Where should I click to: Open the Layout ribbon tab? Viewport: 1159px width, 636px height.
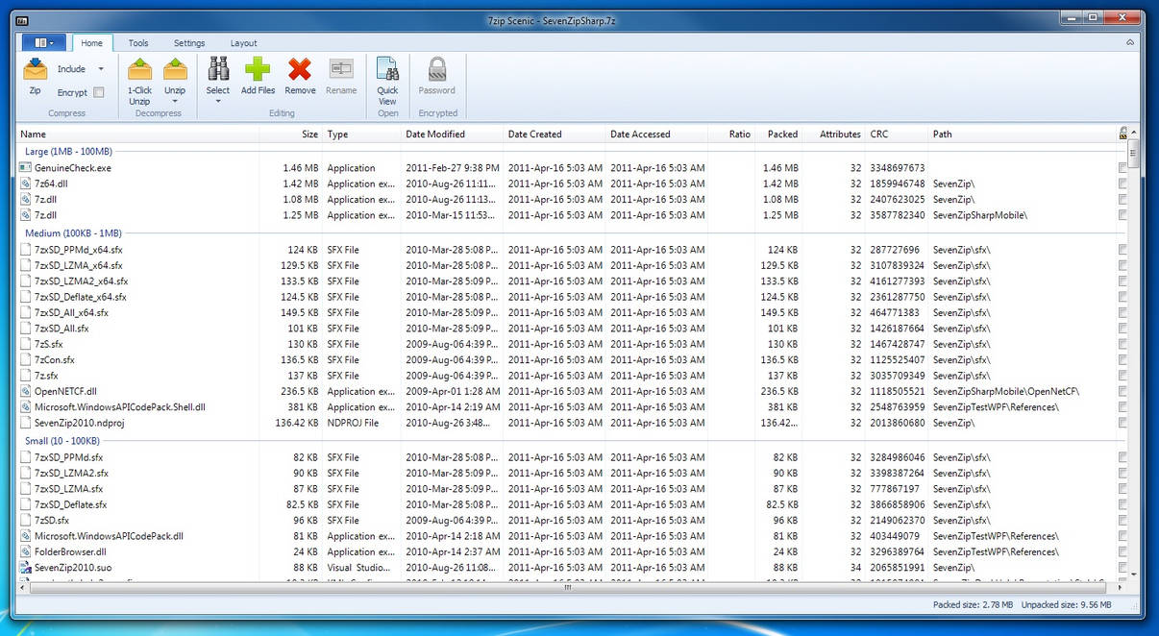click(243, 42)
